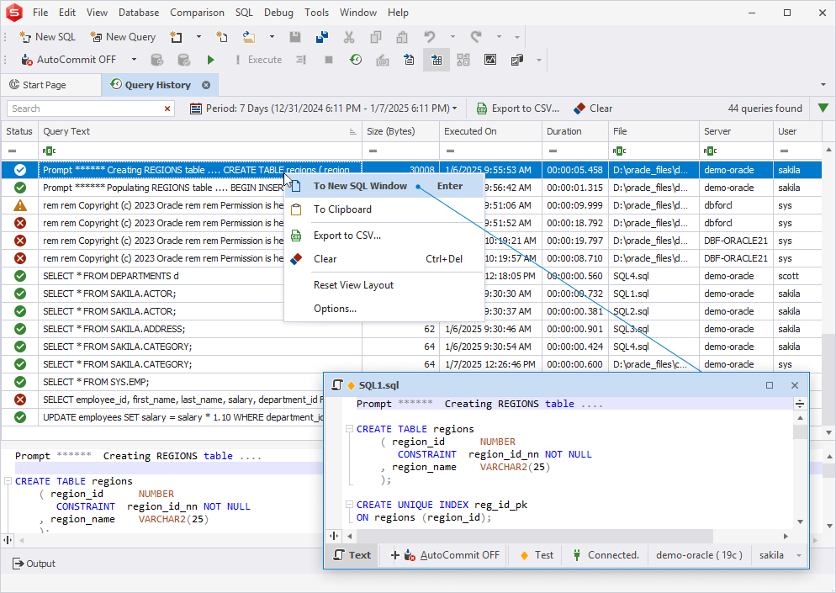The image size is (836, 593).
Task: Click the warning status icon in third row
Action: tap(19, 205)
